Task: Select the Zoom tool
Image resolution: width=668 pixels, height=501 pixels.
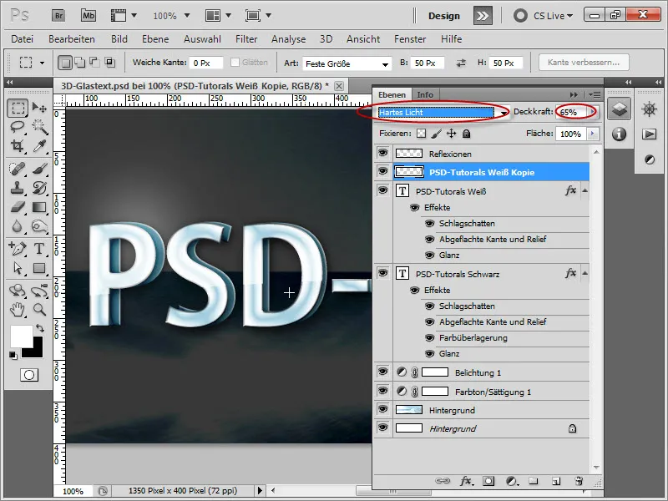Action: pos(39,309)
